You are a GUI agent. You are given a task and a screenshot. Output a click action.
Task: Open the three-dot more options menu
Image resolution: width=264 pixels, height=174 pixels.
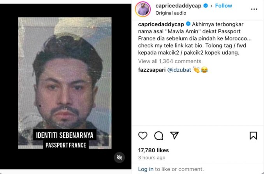pyautogui.click(x=254, y=9)
